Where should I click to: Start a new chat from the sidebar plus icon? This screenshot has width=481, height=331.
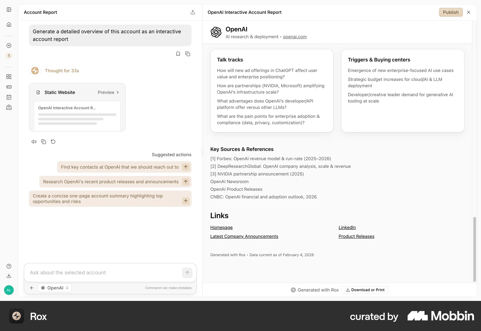(9, 46)
